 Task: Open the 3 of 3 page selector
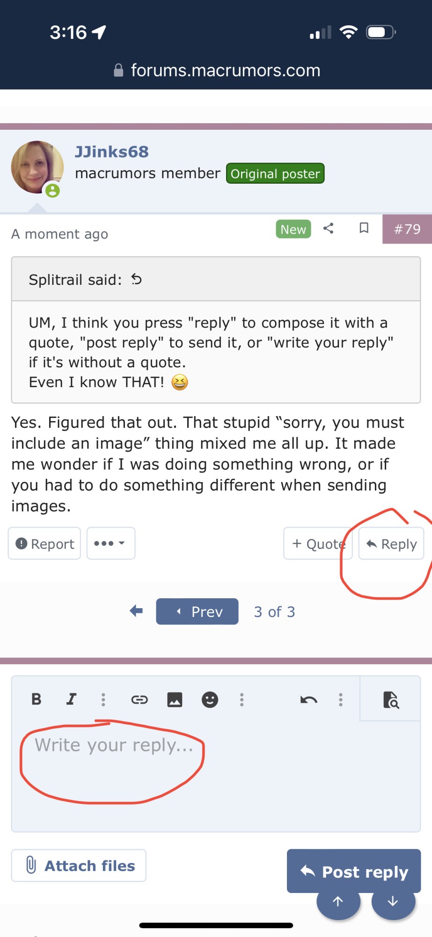point(274,612)
